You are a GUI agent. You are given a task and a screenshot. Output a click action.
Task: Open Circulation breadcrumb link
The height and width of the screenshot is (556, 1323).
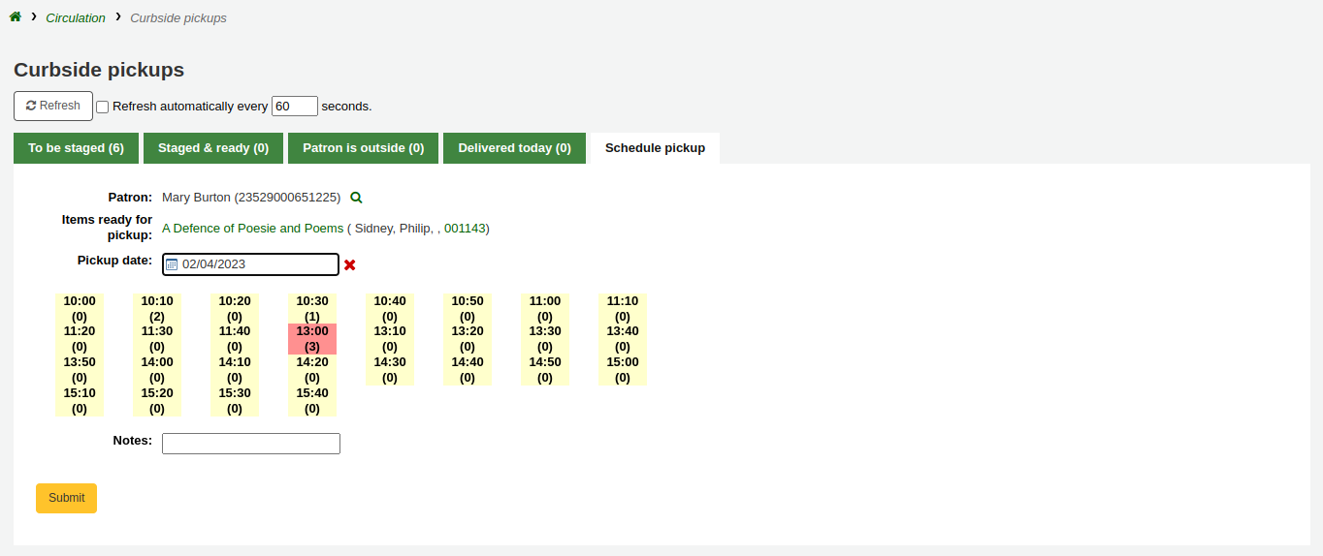76,17
